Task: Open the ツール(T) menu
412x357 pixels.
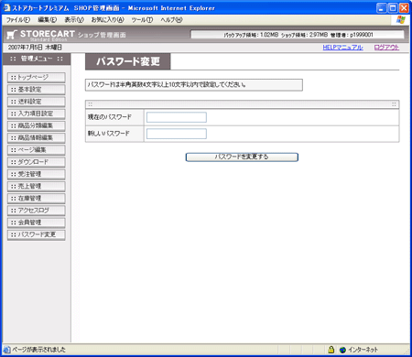Action: [x=142, y=20]
